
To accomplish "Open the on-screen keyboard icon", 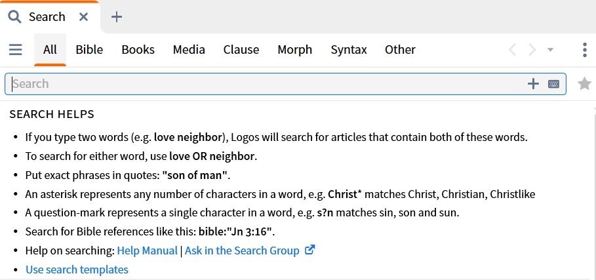I will pyautogui.click(x=553, y=83).
